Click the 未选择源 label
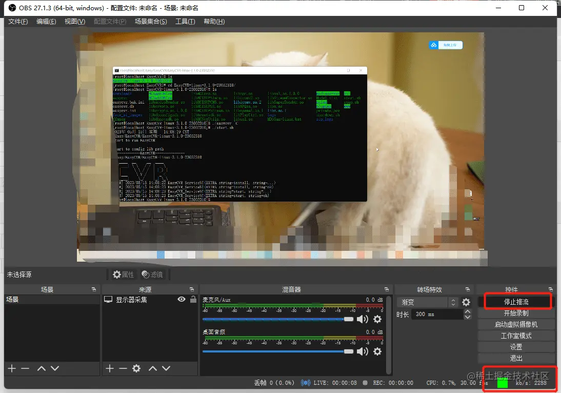The height and width of the screenshot is (393, 561). point(19,274)
